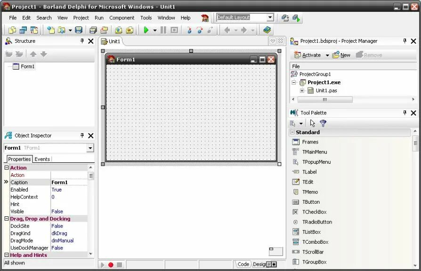Select TLabel in Tool Palette
The height and width of the screenshot is (271, 421).
pyautogui.click(x=309, y=172)
